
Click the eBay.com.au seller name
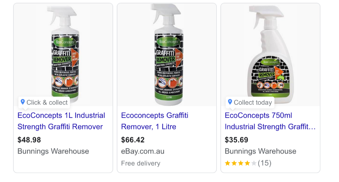click(143, 151)
